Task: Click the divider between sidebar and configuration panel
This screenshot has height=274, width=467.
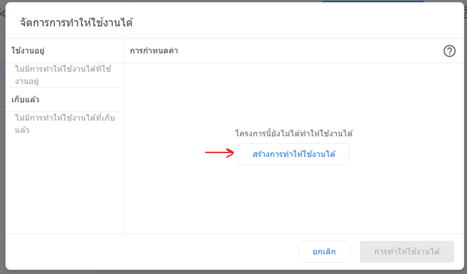Action: pyautogui.click(x=124, y=136)
